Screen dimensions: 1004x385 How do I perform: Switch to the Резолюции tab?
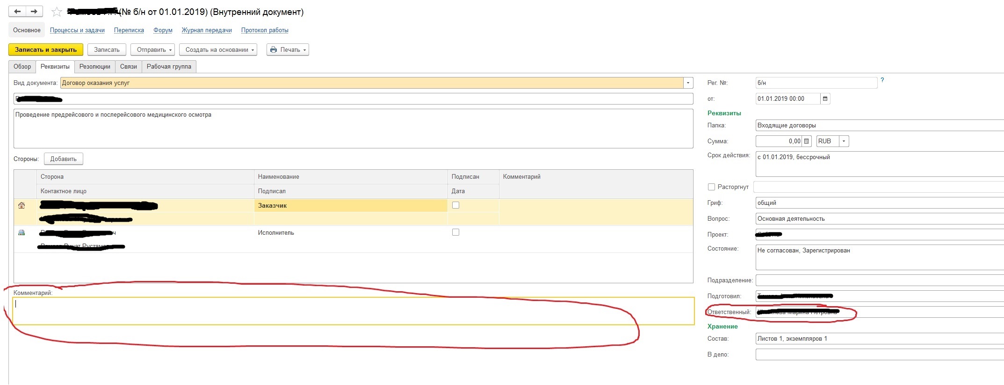[94, 67]
